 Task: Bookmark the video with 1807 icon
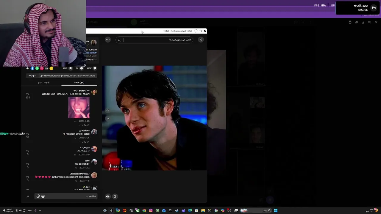pos(71,68)
